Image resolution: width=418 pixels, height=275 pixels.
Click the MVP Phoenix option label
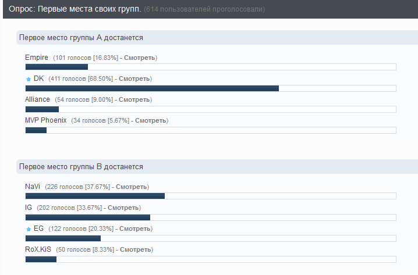pos(46,120)
